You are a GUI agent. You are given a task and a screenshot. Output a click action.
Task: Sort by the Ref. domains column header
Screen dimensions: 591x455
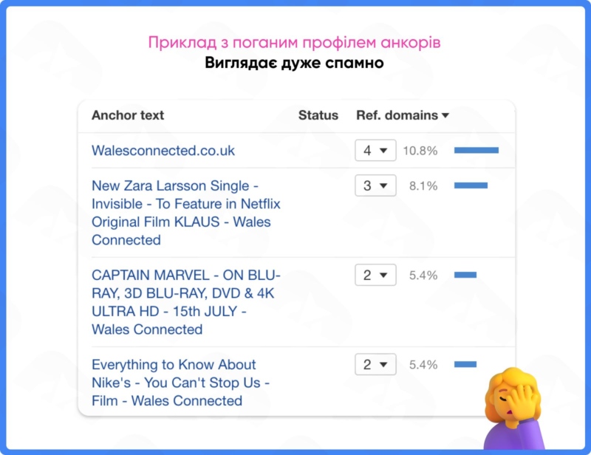coord(397,115)
